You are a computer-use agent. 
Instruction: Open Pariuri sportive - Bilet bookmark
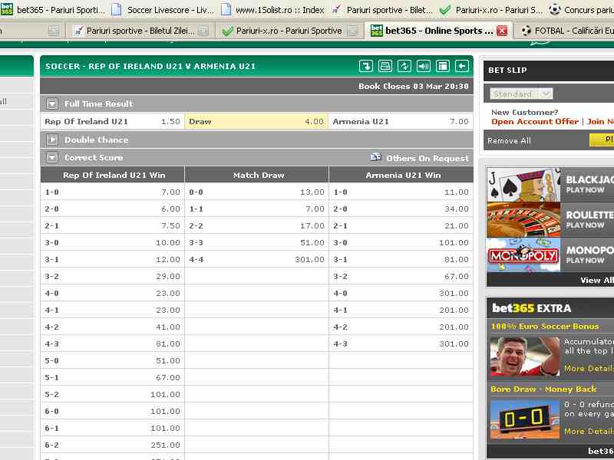382,9
